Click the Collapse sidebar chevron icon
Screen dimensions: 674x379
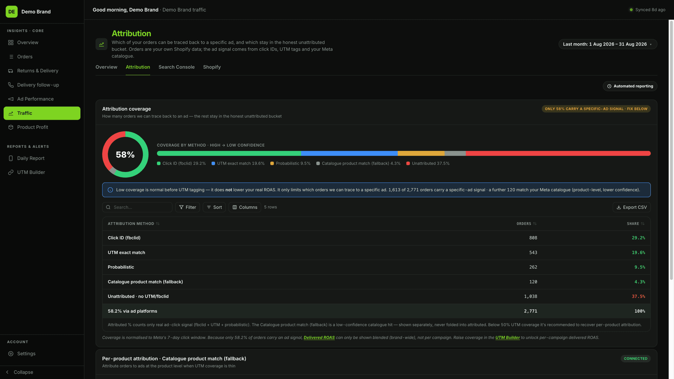tap(7, 372)
